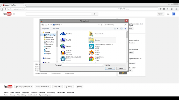Click the YouTube search input box
179x100 pixels.
[58, 14]
